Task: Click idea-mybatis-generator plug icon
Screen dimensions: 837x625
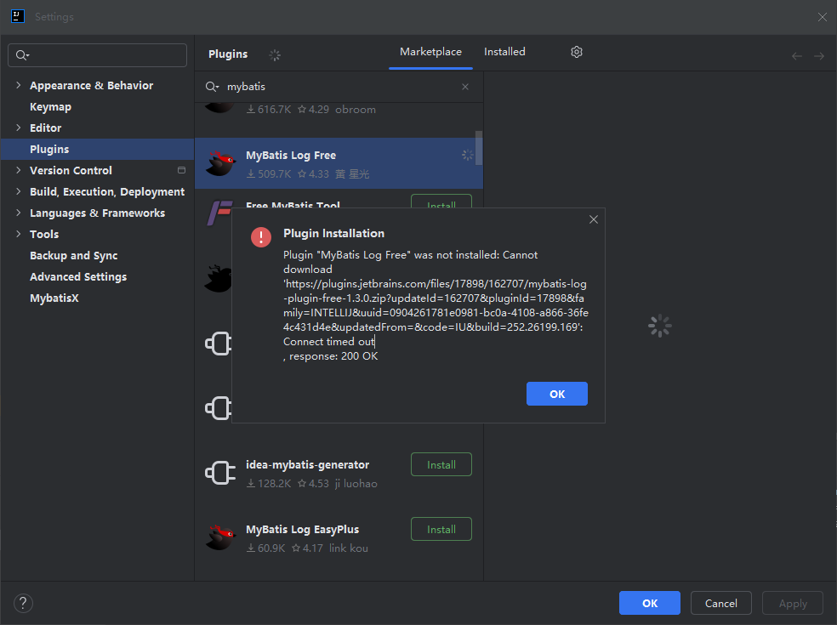Action: (x=220, y=473)
